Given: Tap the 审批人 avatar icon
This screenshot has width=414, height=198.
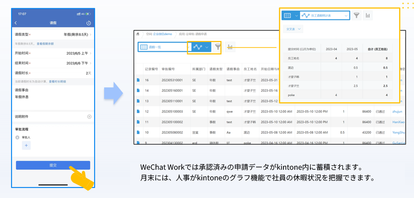Looking at the screenshot, I should [17, 137].
